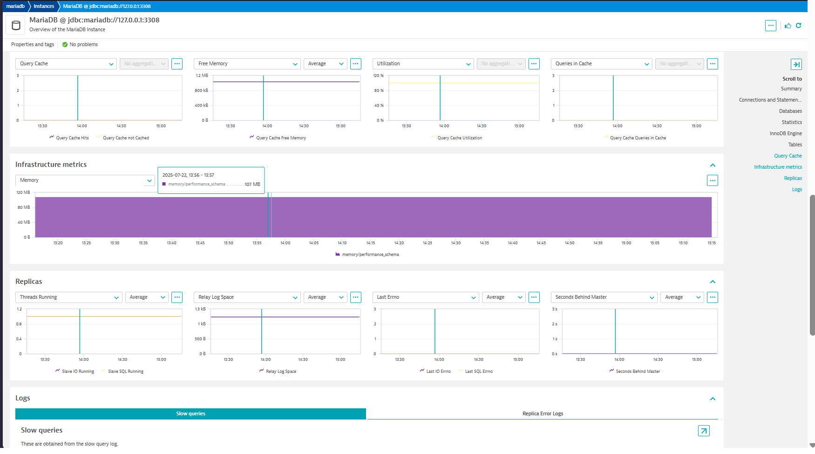
Task: Open the header more-options ellipsis menu
Action: point(771,26)
